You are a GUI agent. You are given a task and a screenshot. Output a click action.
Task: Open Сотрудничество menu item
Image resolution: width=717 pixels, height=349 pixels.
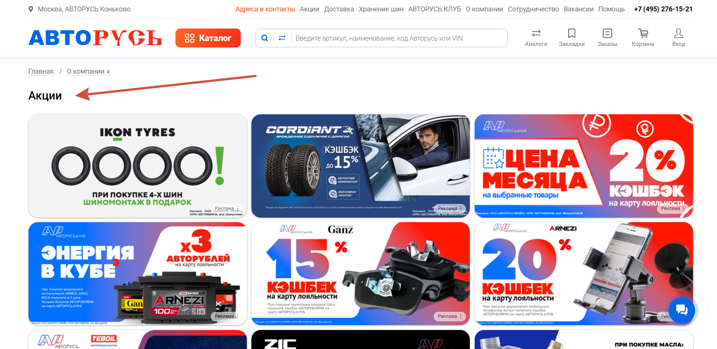point(534,9)
